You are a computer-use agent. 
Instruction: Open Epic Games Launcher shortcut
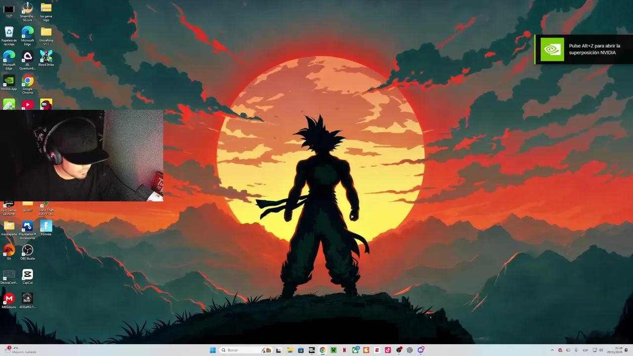tap(9, 209)
